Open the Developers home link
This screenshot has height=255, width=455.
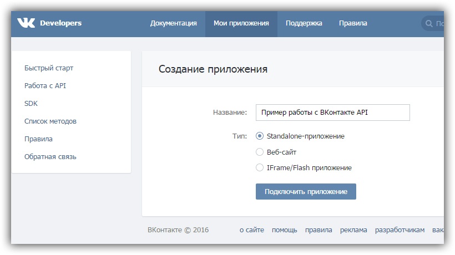(60, 23)
